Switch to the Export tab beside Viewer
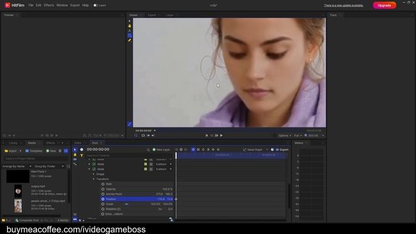The width and height of the screenshot is (416, 234). point(151,15)
